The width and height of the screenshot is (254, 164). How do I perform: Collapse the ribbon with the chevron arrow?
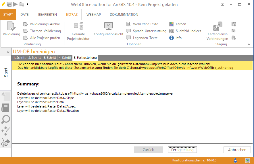249,44
